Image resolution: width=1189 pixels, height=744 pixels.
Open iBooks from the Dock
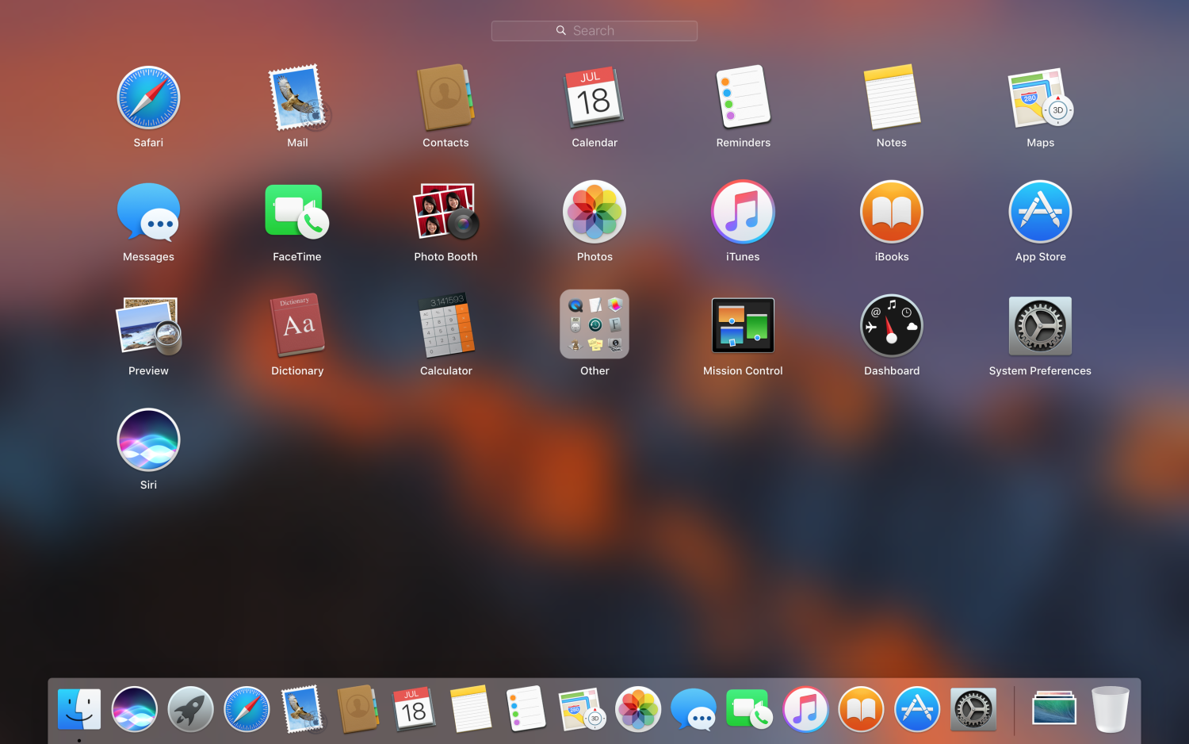tap(861, 709)
